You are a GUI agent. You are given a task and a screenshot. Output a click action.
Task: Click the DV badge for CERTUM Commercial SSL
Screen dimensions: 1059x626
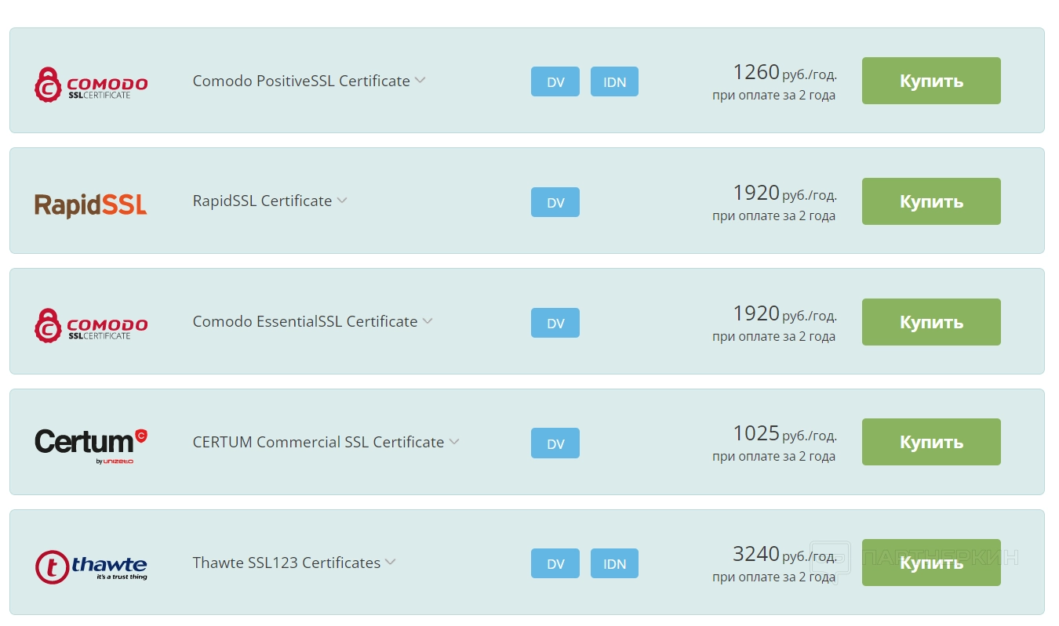point(555,443)
